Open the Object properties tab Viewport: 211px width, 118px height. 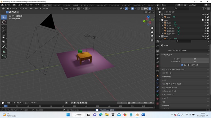pyautogui.click(x=158, y=76)
